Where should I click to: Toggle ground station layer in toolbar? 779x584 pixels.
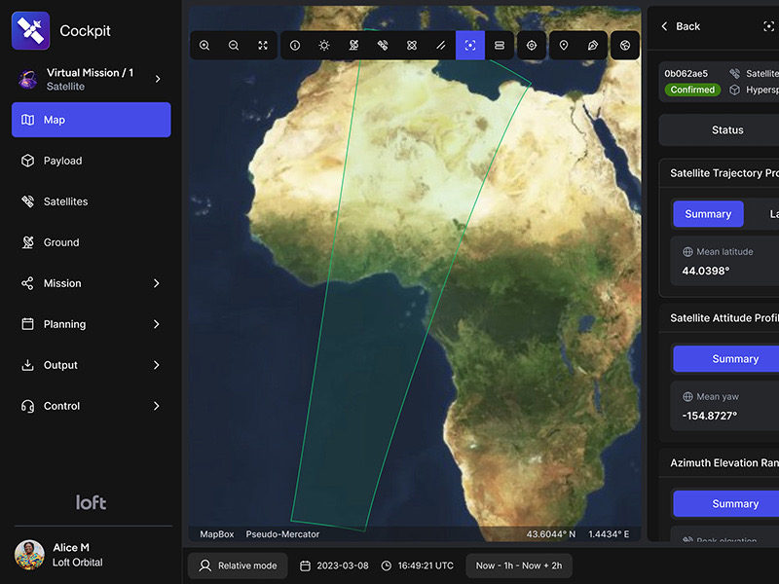353,46
